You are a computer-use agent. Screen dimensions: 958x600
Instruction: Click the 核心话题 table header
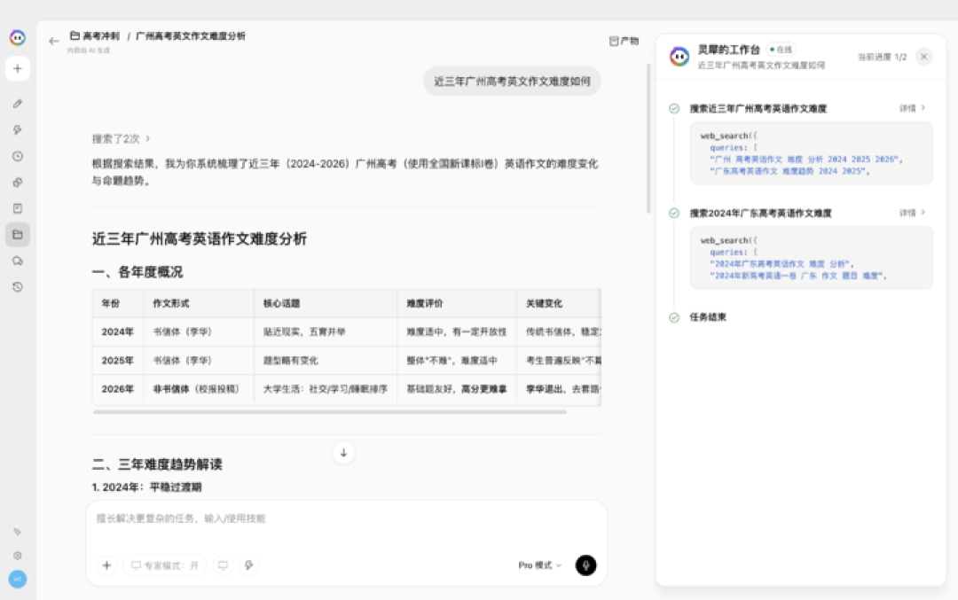pyautogui.click(x=326, y=303)
